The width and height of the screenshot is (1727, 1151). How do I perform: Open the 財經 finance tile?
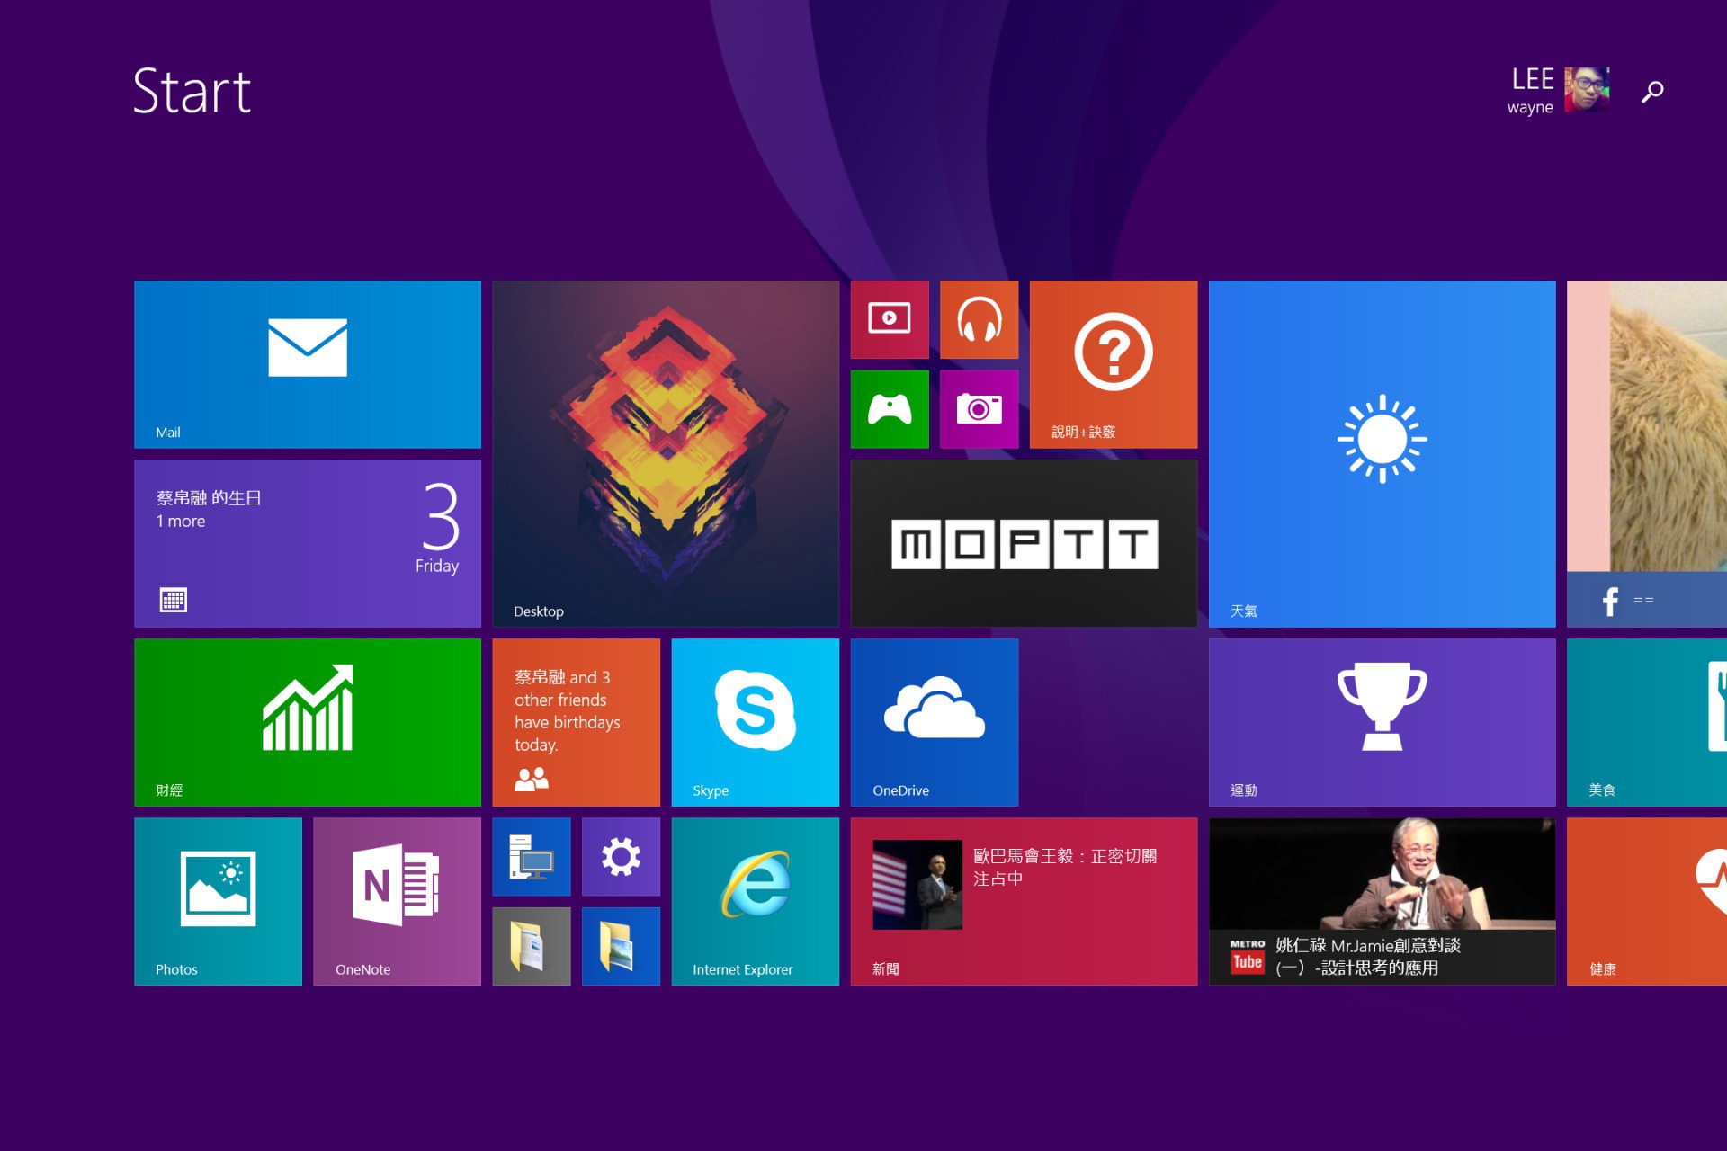[x=308, y=722]
